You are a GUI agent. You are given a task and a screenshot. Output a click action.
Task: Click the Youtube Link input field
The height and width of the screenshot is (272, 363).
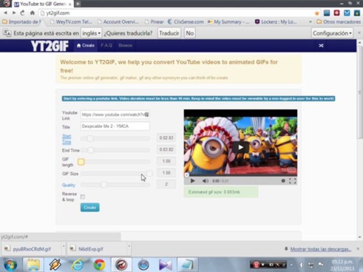(115, 115)
